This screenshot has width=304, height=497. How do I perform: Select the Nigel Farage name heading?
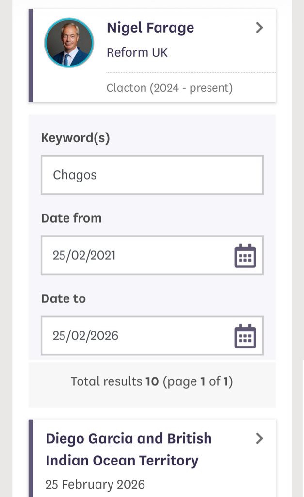coord(150,28)
